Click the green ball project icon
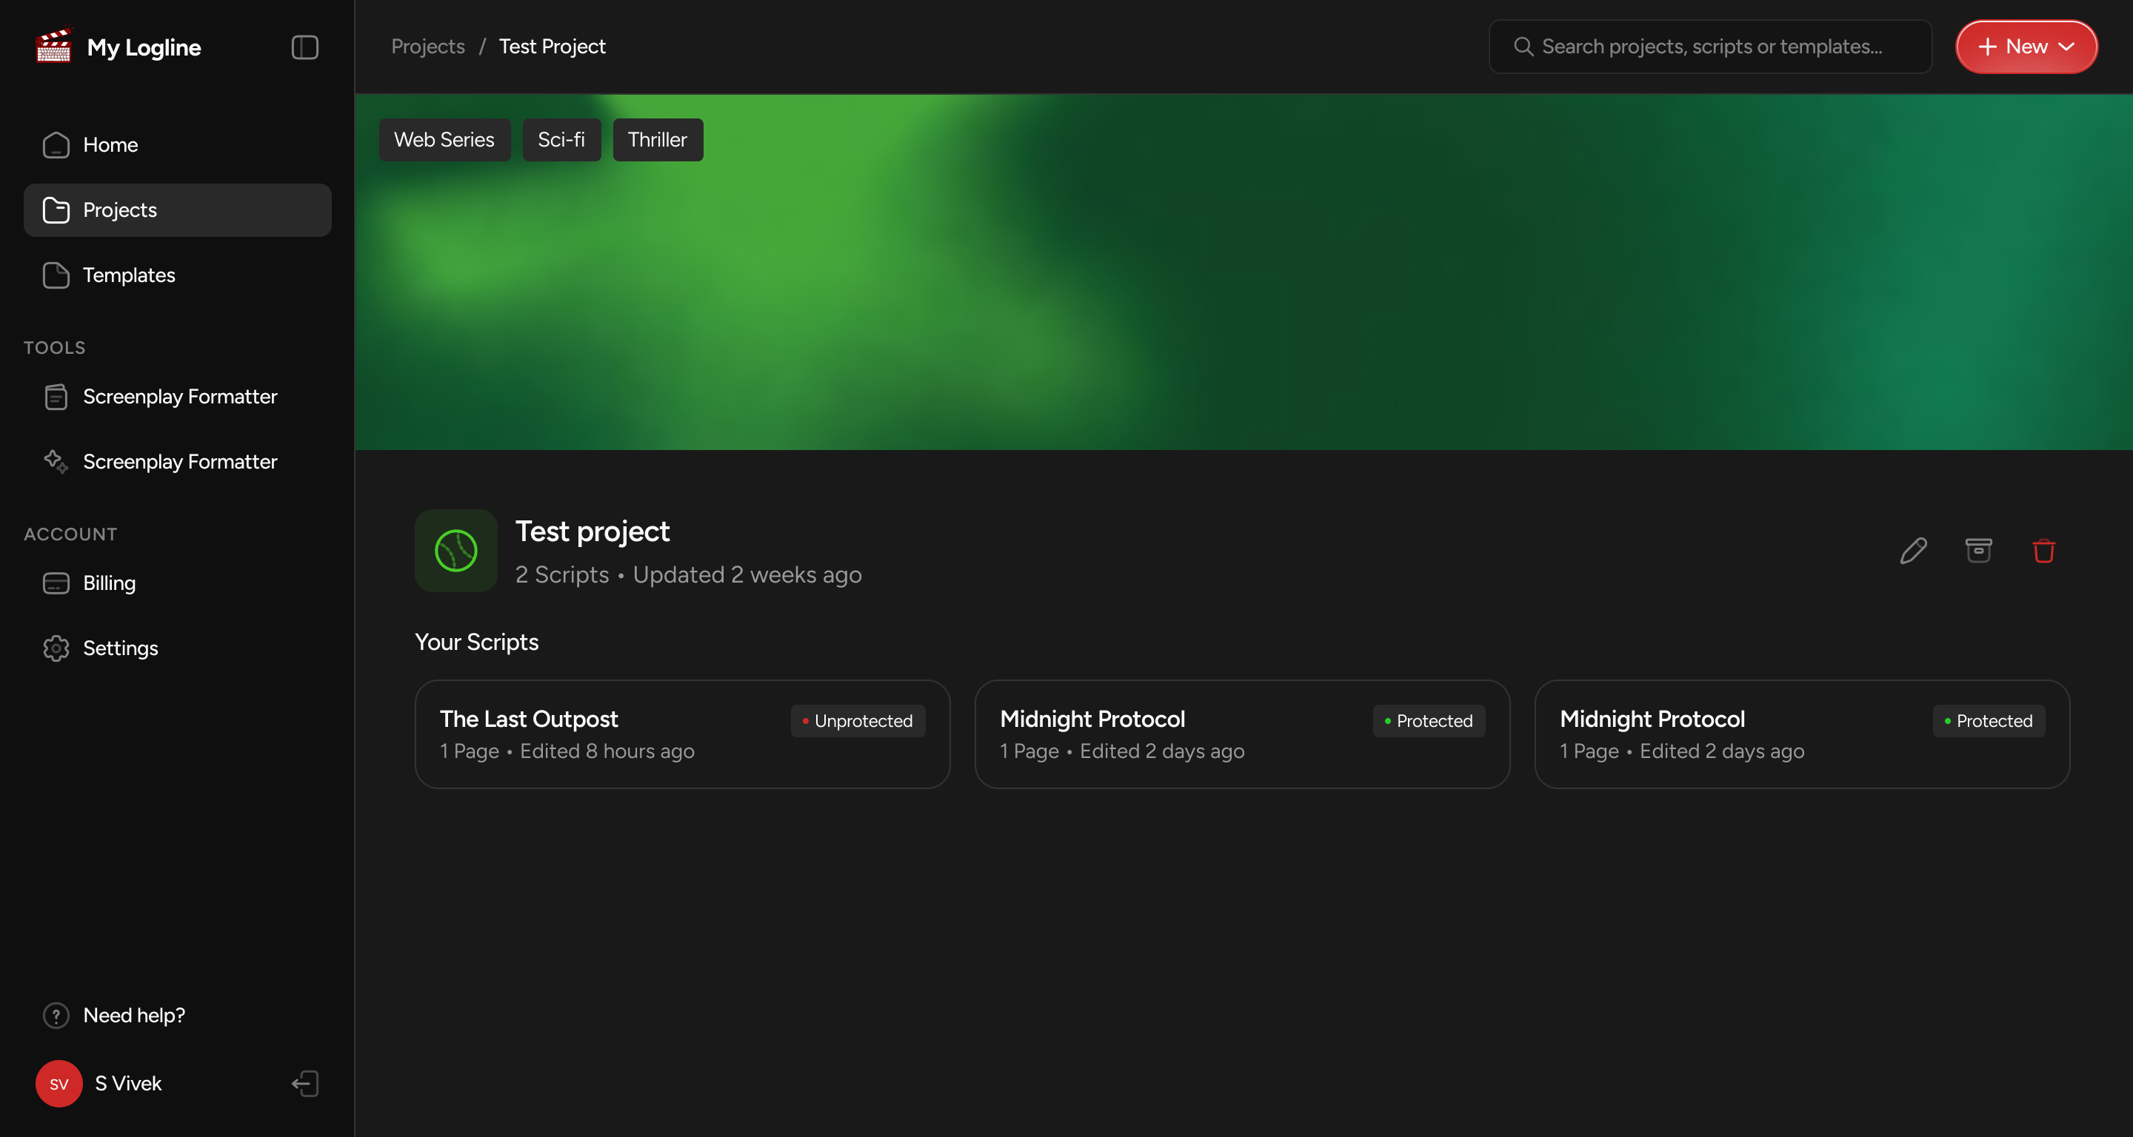2133x1137 pixels. click(455, 550)
